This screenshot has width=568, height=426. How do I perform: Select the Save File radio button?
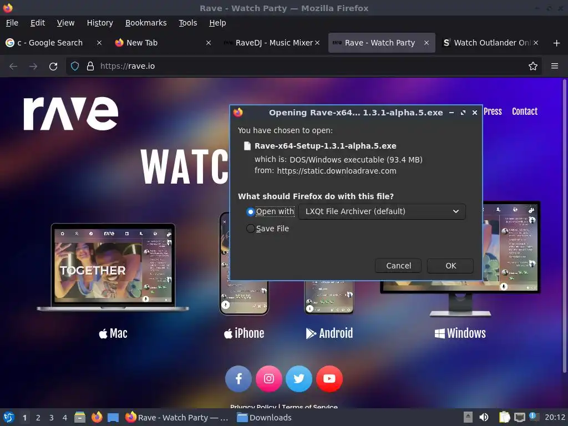pos(250,229)
